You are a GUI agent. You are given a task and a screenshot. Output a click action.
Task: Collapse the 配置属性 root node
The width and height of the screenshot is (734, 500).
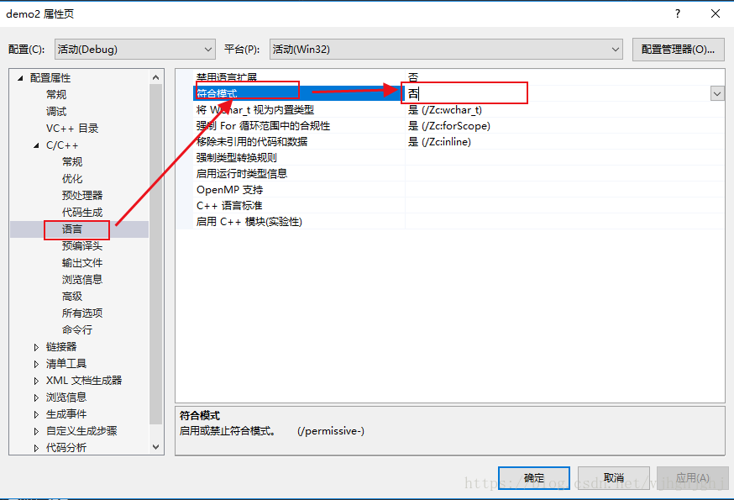coord(20,78)
